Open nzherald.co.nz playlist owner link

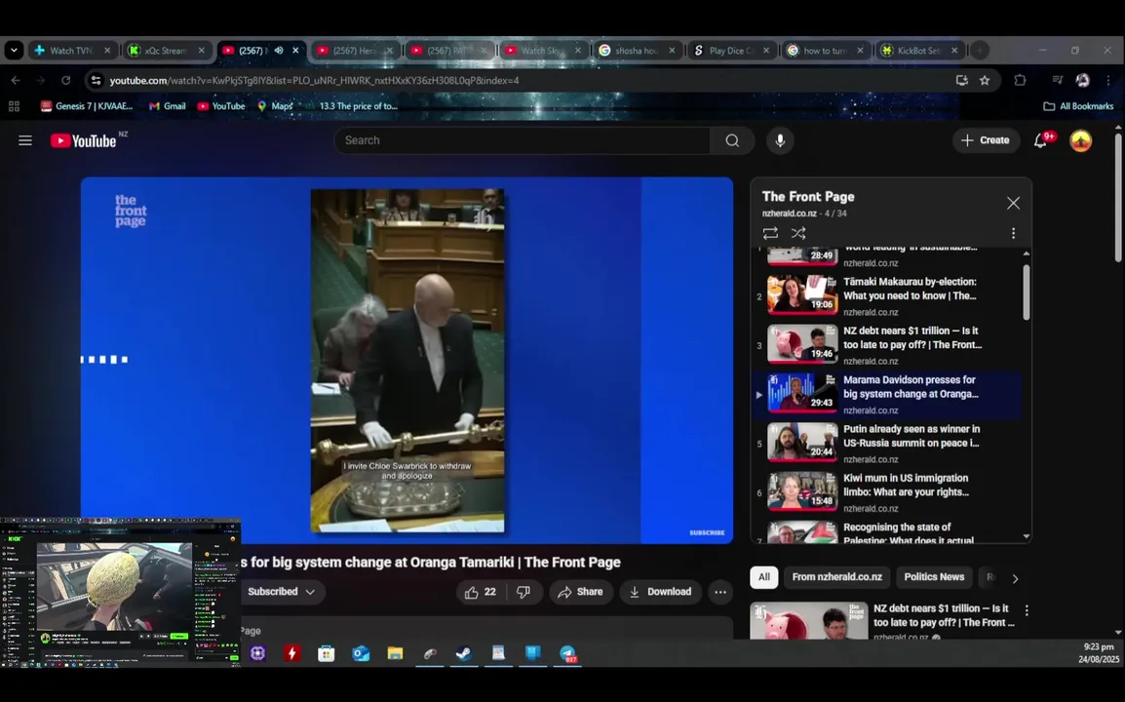pos(790,214)
